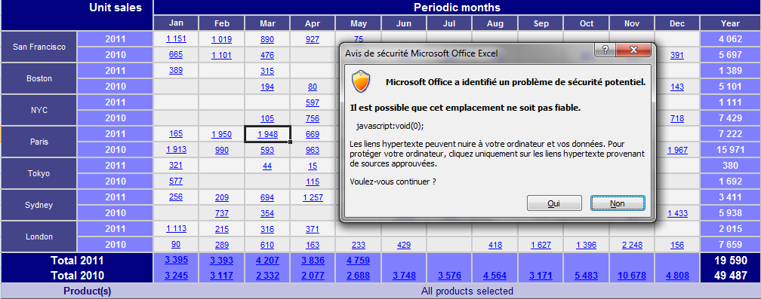Click the Non button in the dialog

(x=618, y=203)
